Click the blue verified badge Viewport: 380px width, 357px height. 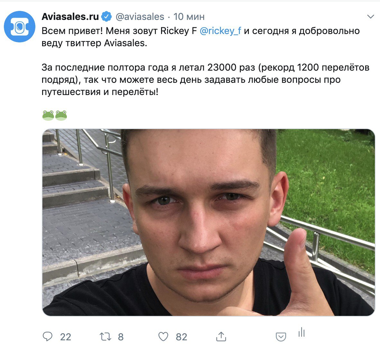tap(106, 16)
